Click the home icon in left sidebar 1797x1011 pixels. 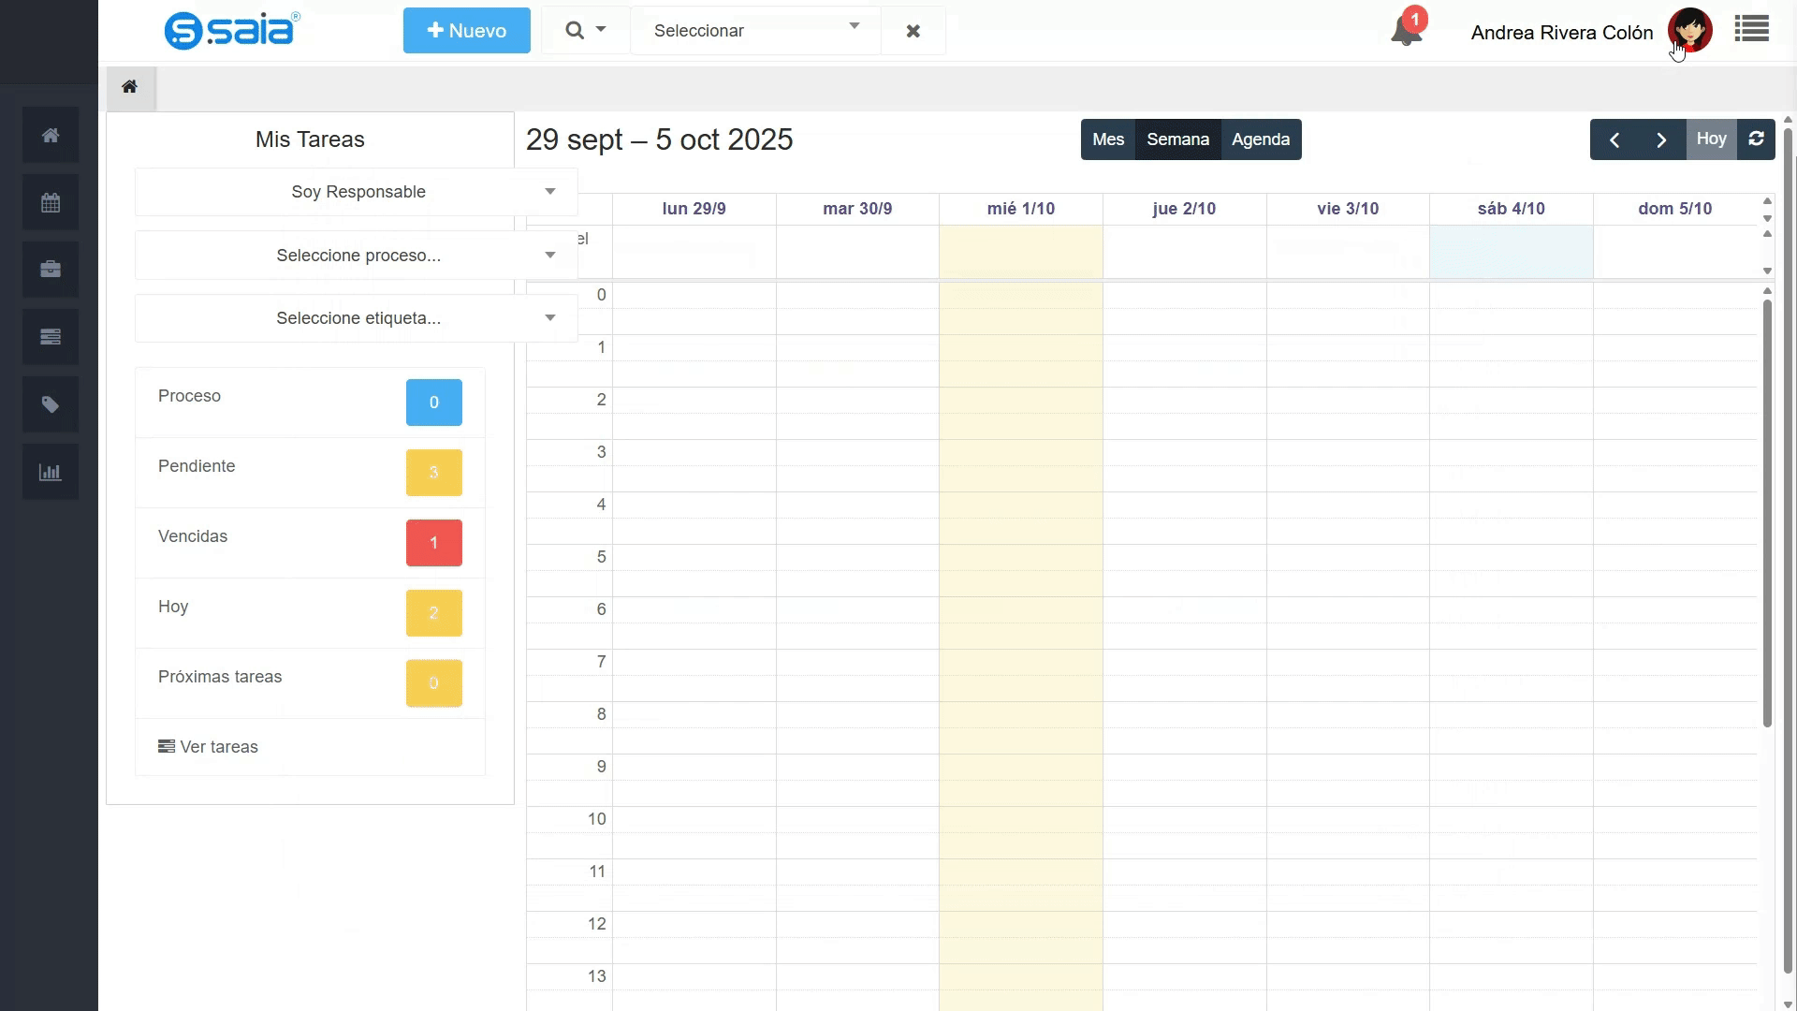(51, 136)
